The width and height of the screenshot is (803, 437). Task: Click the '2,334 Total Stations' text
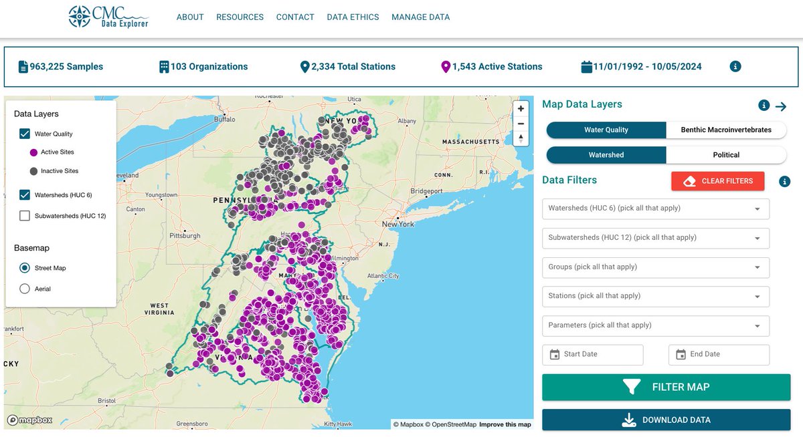coord(353,67)
